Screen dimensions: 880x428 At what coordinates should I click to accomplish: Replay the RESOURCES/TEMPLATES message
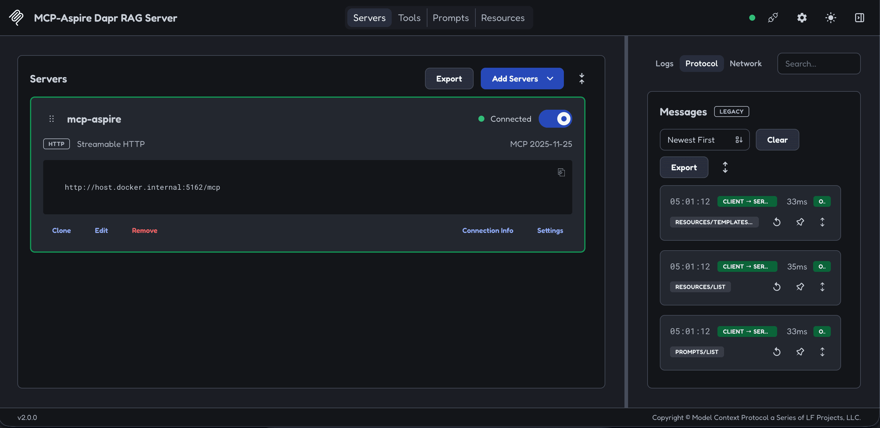tap(777, 222)
